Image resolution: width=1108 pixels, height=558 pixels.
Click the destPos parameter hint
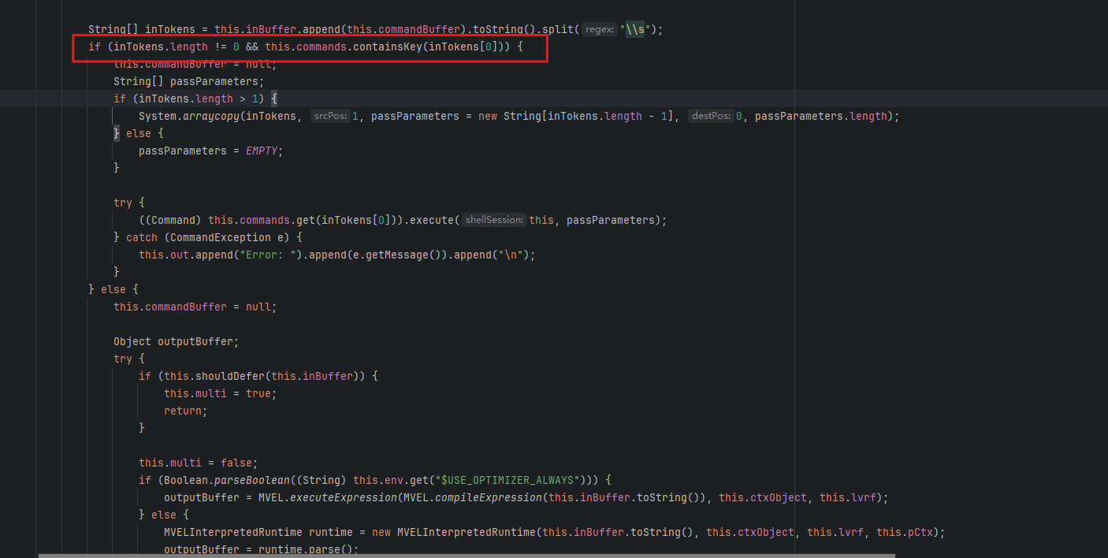click(x=710, y=116)
